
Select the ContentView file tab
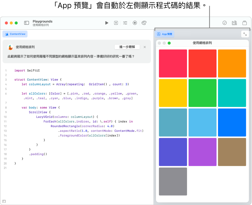pos(15,34)
